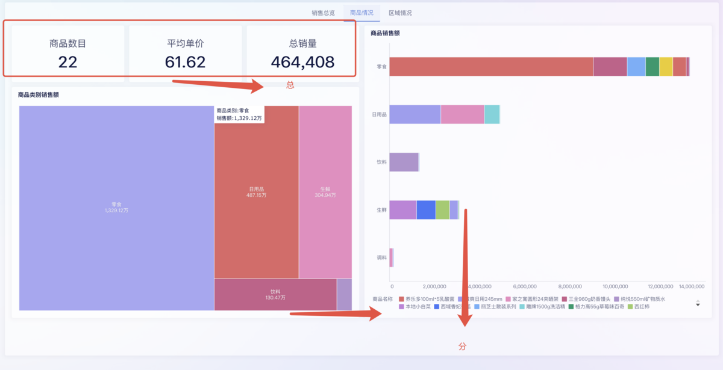Click 格力高55g草莓味百奇 legend marker
723x370 pixels.
572,306
